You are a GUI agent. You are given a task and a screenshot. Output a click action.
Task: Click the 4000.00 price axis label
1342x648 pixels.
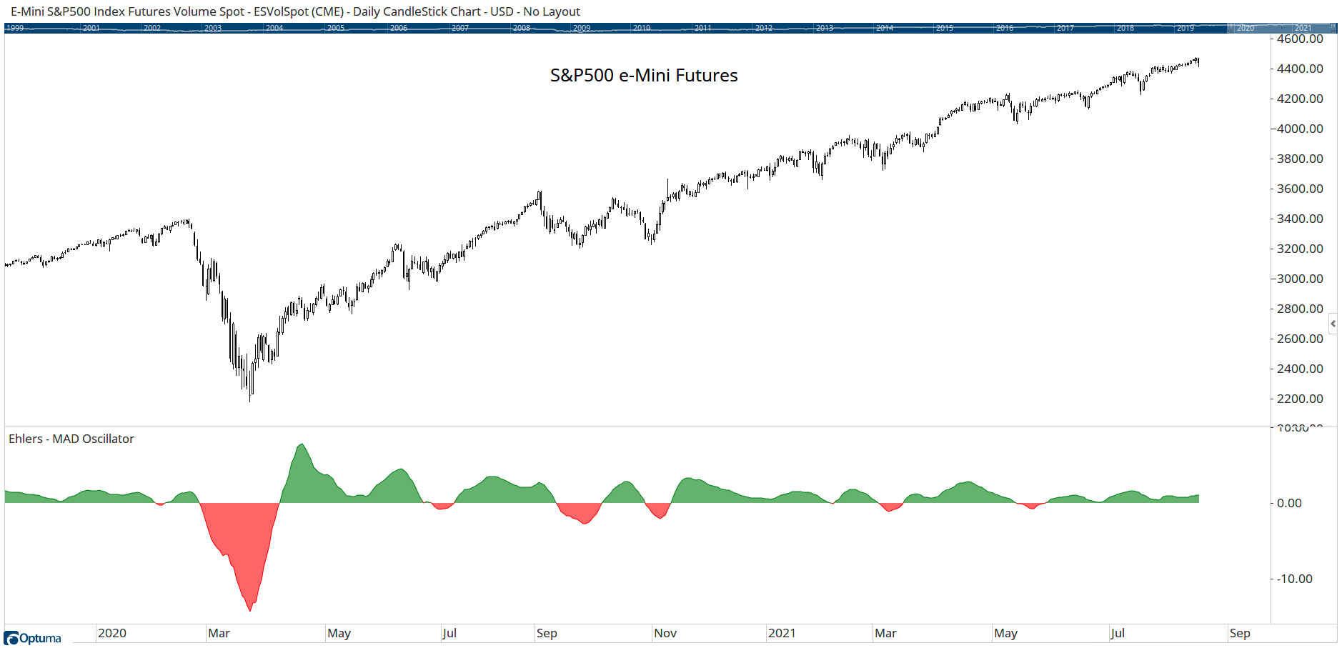pyautogui.click(x=1300, y=129)
